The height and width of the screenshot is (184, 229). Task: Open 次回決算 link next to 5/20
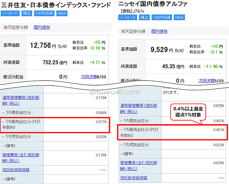coord(206,81)
